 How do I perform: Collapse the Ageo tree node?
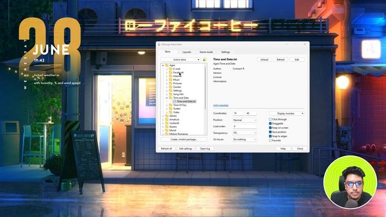(163, 65)
